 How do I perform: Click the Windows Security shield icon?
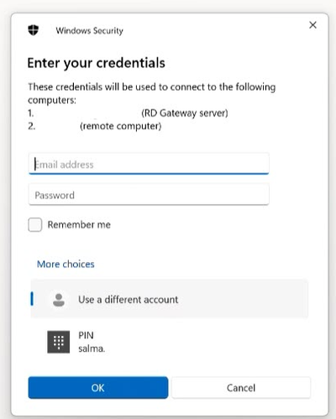click(x=34, y=30)
